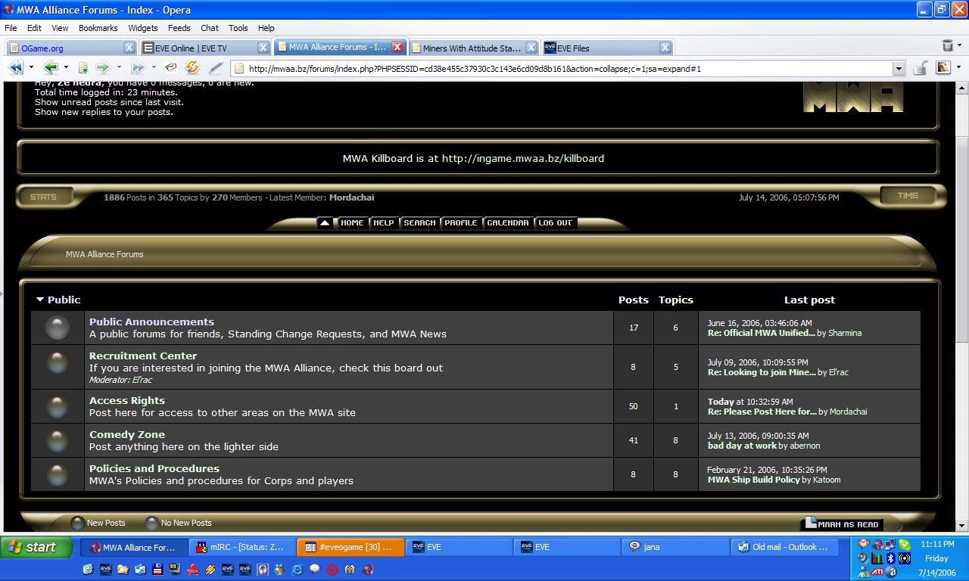Click the Policies and Procedures board status icon
Viewport: 969px width, 581px height.
pyautogui.click(x=58, y=474)
